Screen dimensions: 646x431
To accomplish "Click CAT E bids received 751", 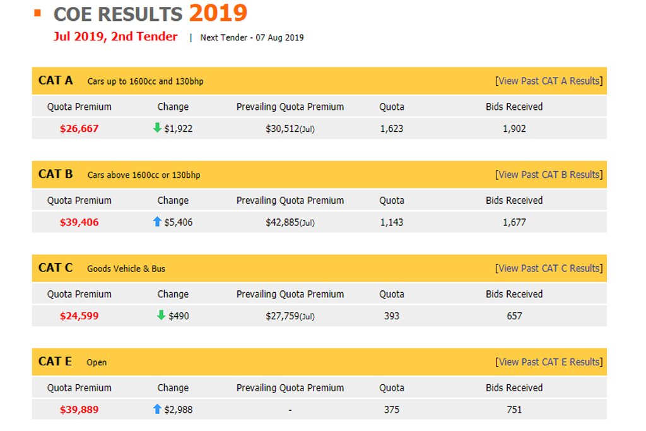I will pos(514,410).
